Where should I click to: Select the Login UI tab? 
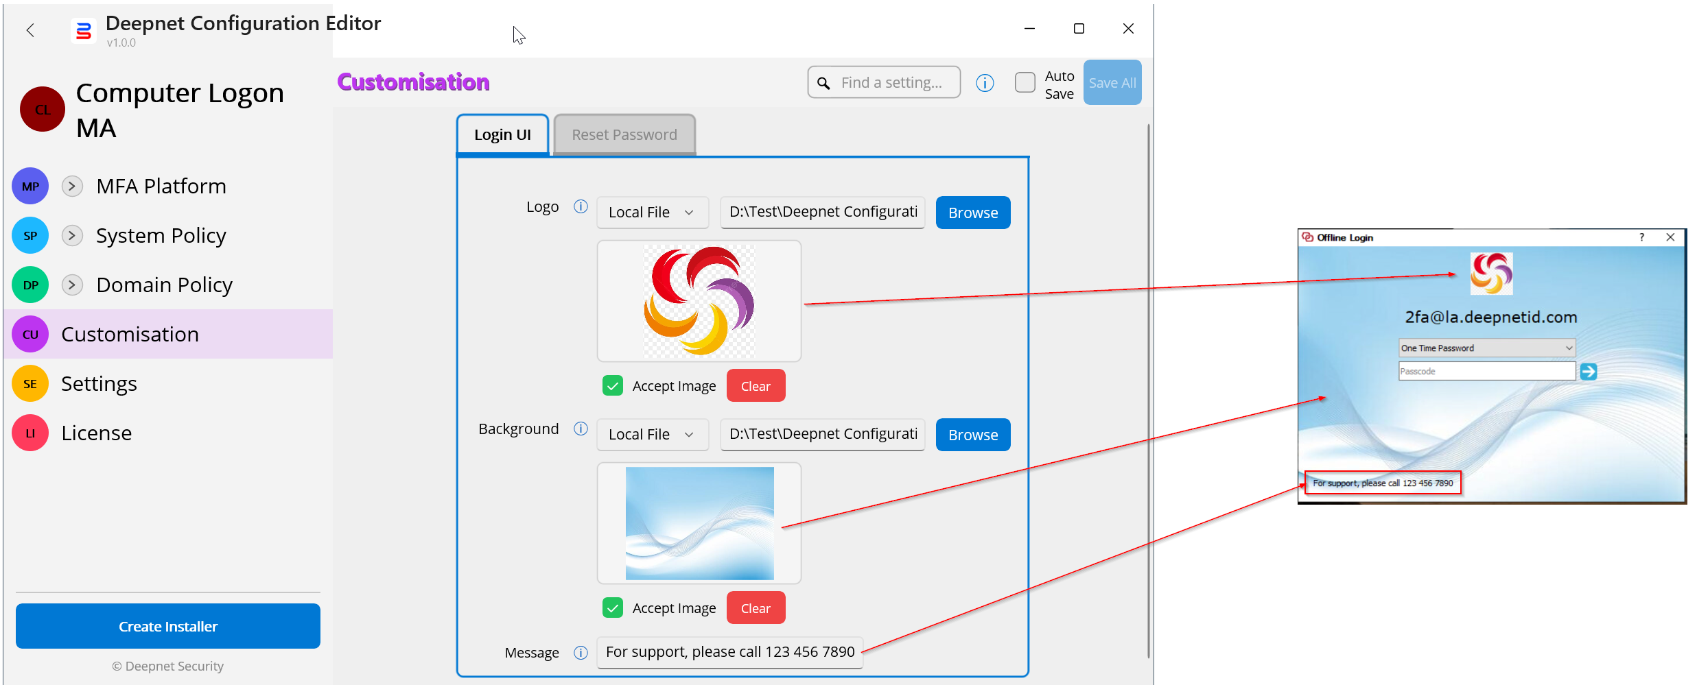tap(502, 134)
